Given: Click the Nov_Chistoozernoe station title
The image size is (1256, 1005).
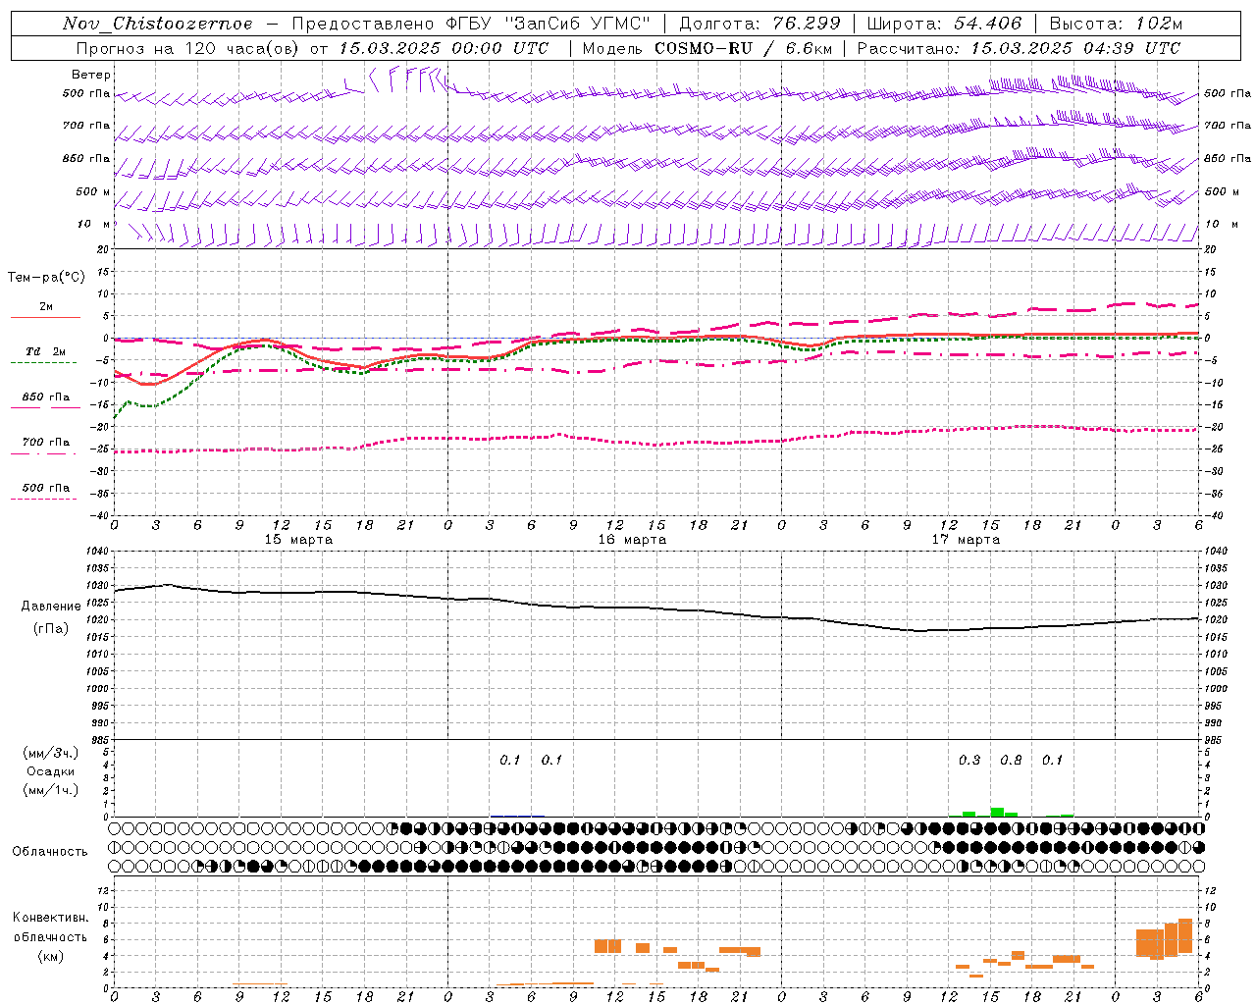Looking at the screenshot, I should (x=157, y=24).
